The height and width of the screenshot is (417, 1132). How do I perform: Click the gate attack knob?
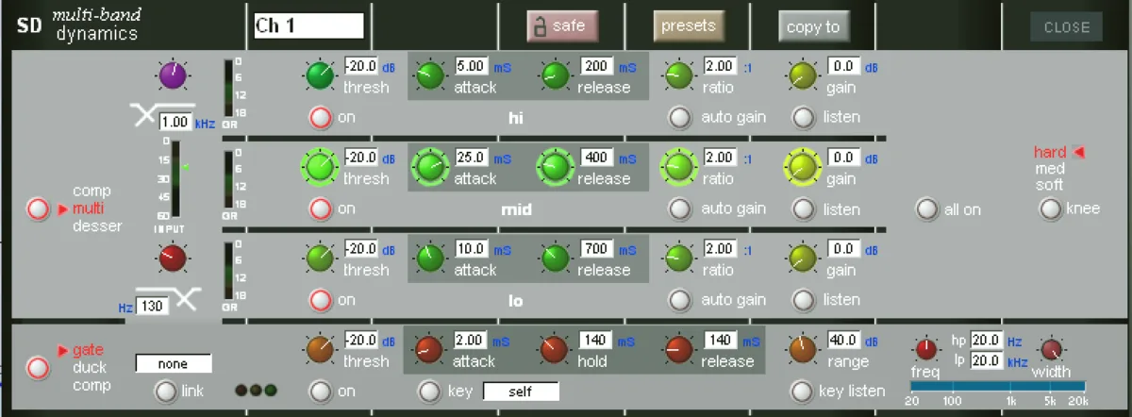coord(431,350)
